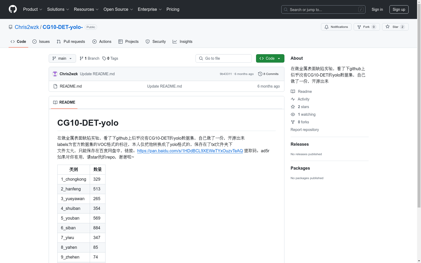
Task: Click table cell 1_chongkong
Action: pos(74,179)
